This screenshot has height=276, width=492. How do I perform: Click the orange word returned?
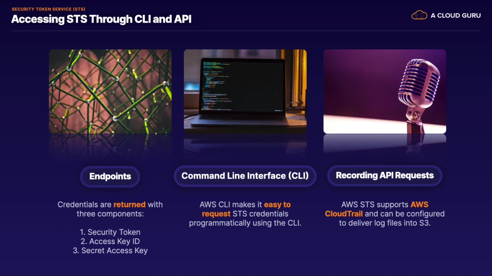tap(129, 205)
